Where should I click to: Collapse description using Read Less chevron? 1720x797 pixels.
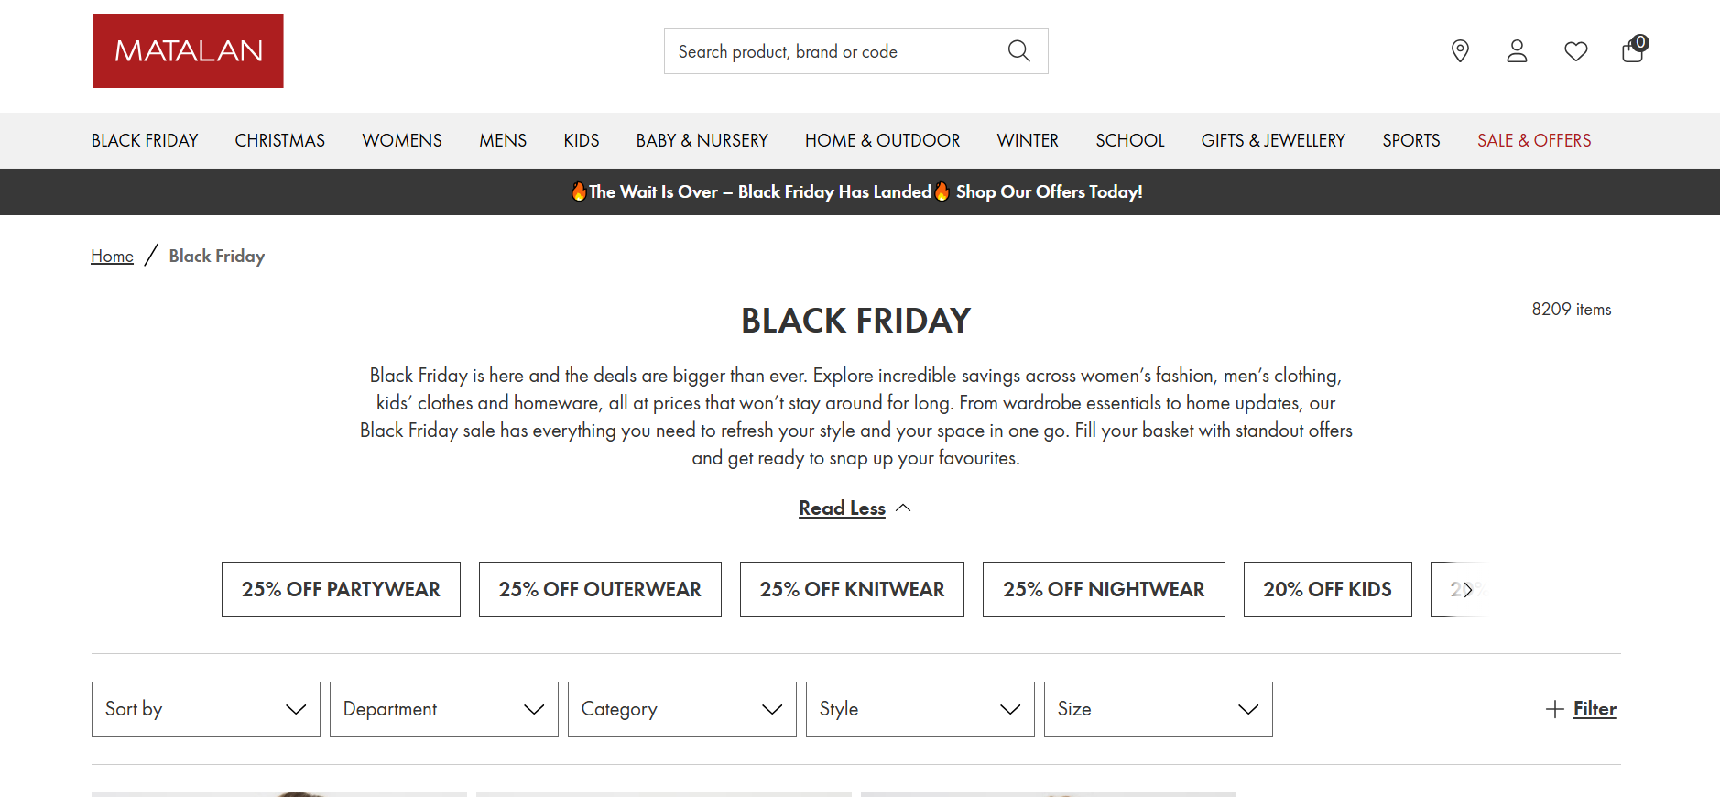[905, 507]
